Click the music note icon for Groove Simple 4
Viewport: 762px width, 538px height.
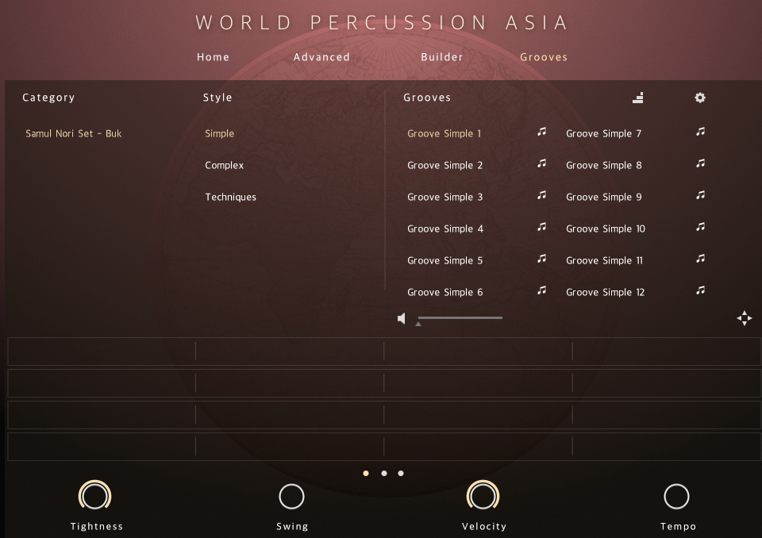541,228
